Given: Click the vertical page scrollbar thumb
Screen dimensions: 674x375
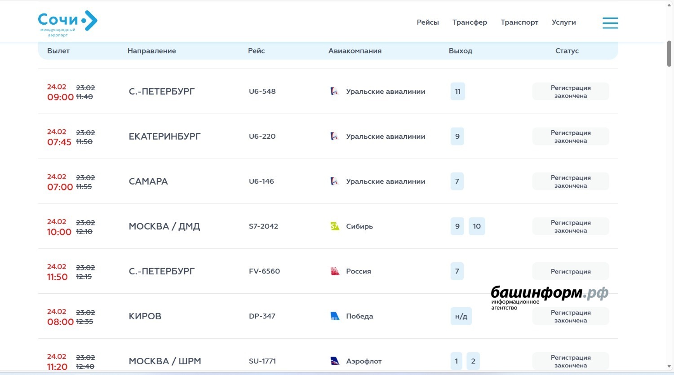Looking at the screenshot, I should 669,54.
